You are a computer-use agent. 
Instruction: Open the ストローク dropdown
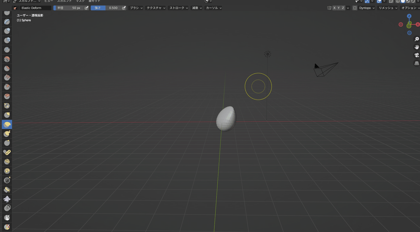(178, 8)
